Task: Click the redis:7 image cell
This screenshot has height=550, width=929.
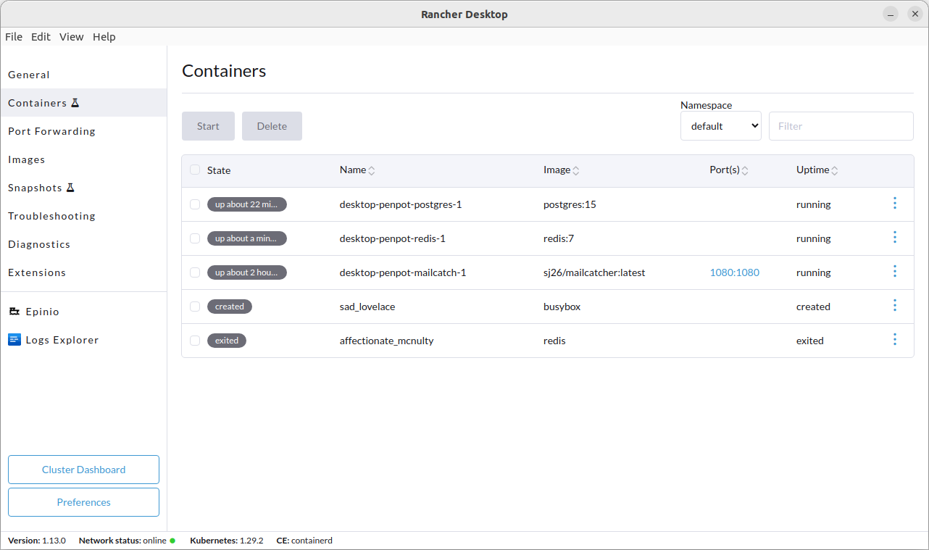Action: pyautogui.click(x=559, y=238)
